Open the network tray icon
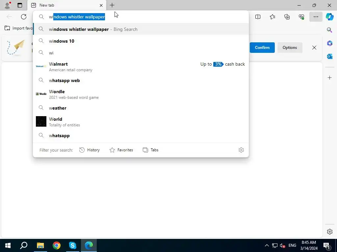The image size is (337, 252). 275,245
